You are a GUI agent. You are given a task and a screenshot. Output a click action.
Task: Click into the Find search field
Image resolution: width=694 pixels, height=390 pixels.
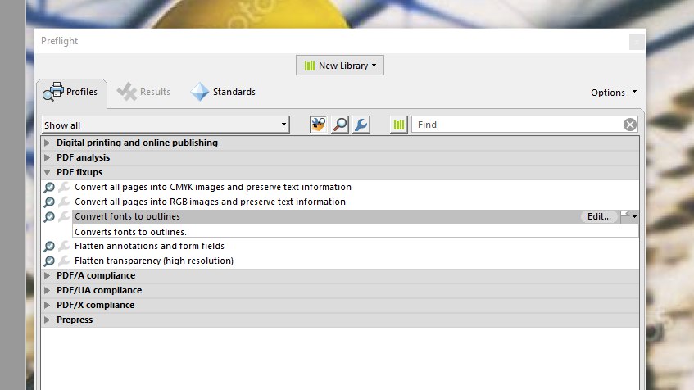coord(518,125)
